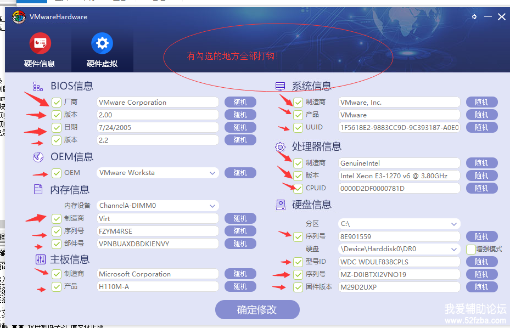Toggle the motherboard 产品 checkbox
The height and width of the screenshot is (328, 510).
click(57, 287)
